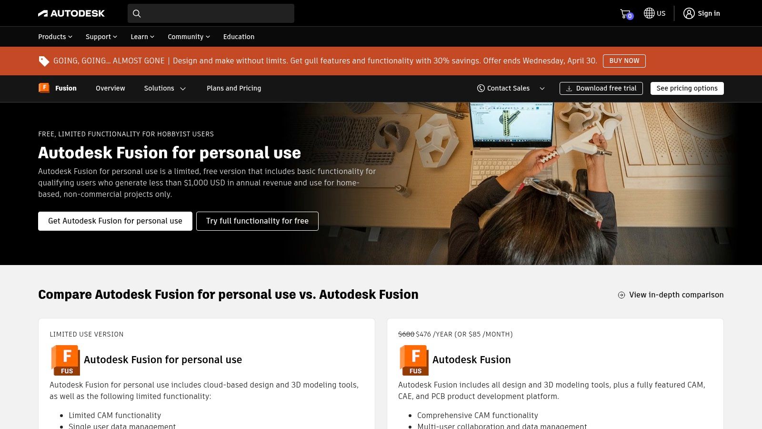Click the Contact Sales phone icon

tap(481, 88)
